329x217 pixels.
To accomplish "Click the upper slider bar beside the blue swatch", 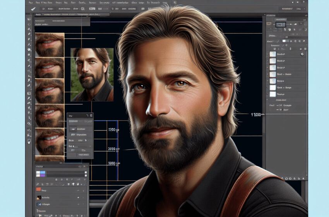I will [65, 172].
